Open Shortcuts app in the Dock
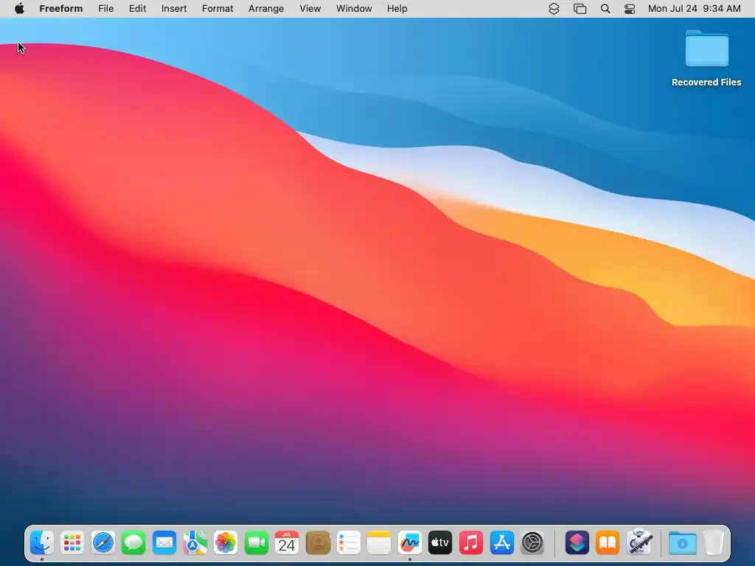The height and width of the screenshot is (566, 755). click(x=577, y=543)
